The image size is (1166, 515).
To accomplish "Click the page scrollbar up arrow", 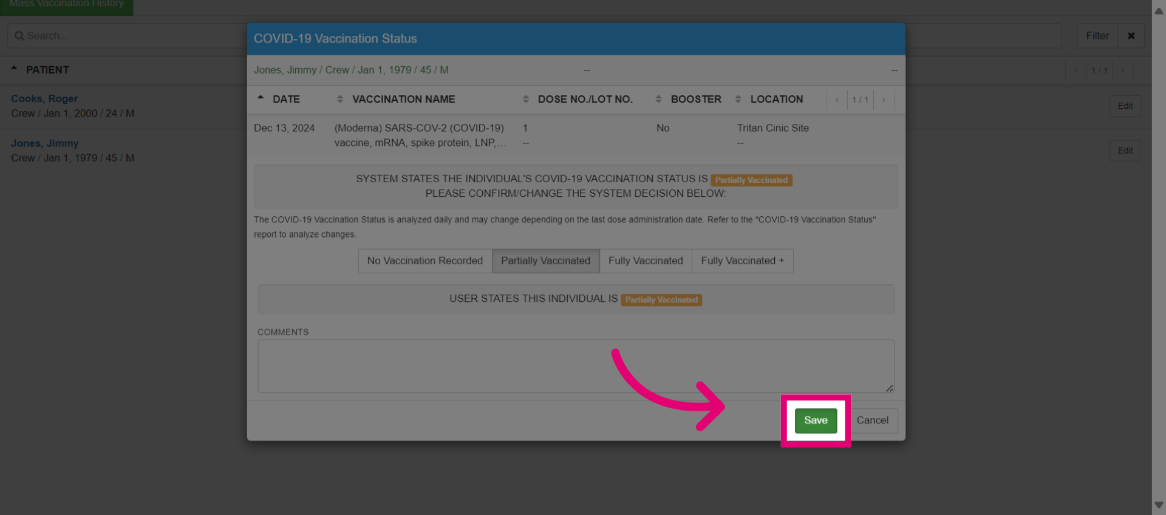I will pyautogui.click(x=1159, y=10).
